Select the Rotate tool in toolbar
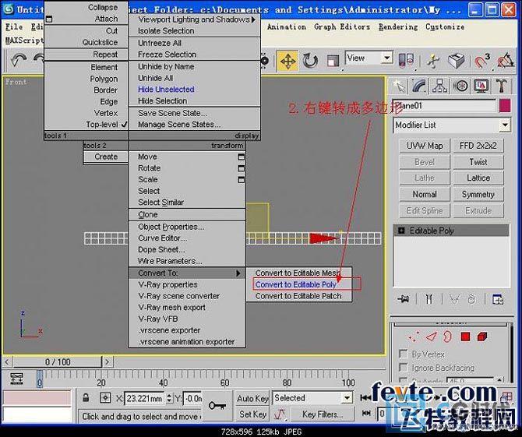 (x=310, y=62)
